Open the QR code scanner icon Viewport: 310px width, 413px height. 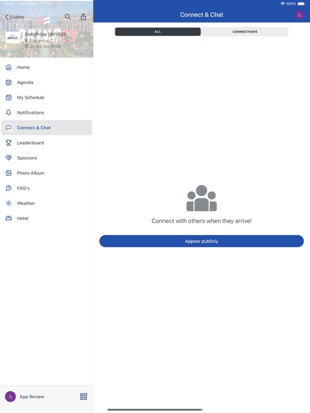83,396
